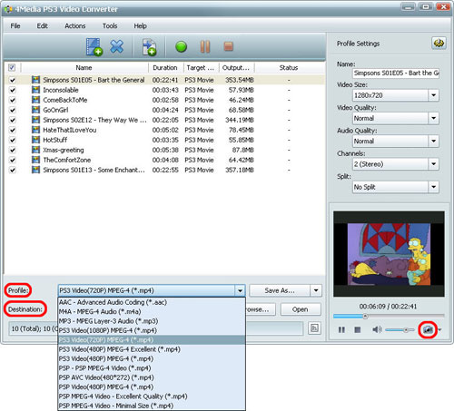Uncheck the HotStuff file checkbox
This screenshot has height=411, width=454.
[x=12, y=140]
